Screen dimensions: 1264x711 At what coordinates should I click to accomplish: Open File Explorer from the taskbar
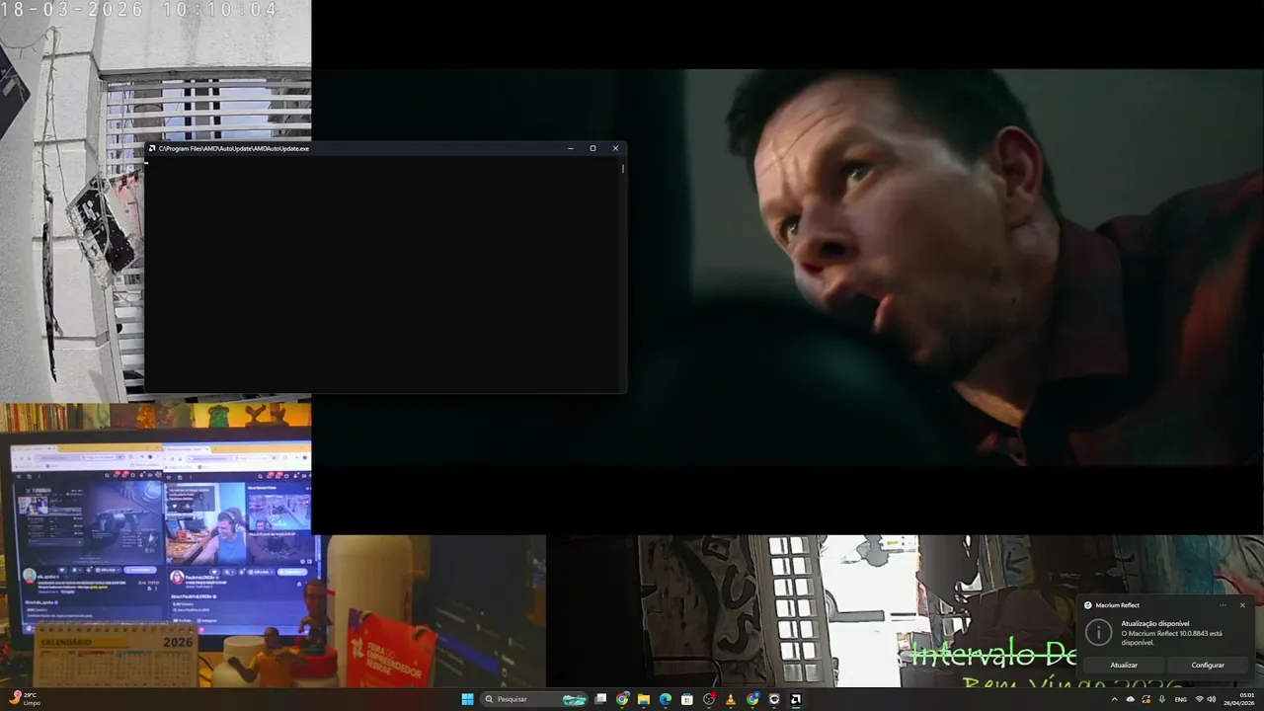pyautogui.click(x=644, y=699)
